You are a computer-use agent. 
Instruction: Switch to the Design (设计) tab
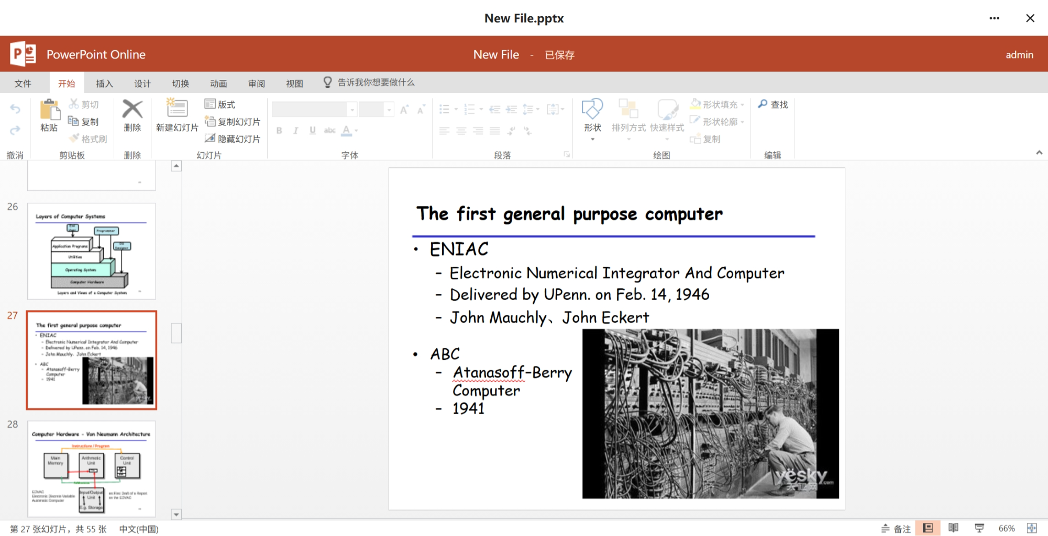coord(142,84)
